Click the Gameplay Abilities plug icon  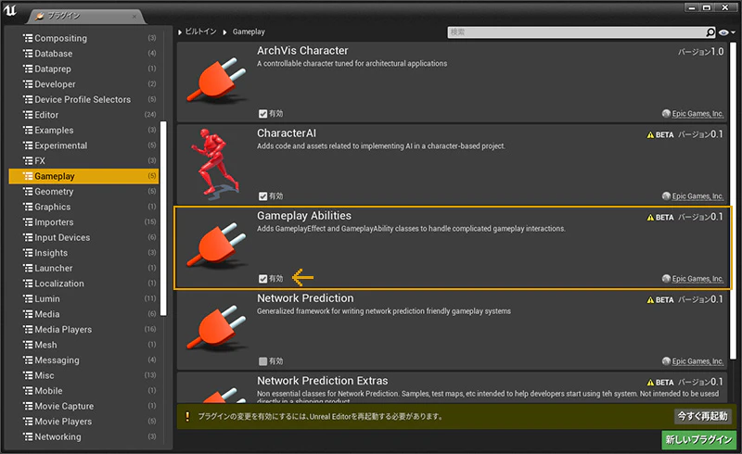click(216, 245)
